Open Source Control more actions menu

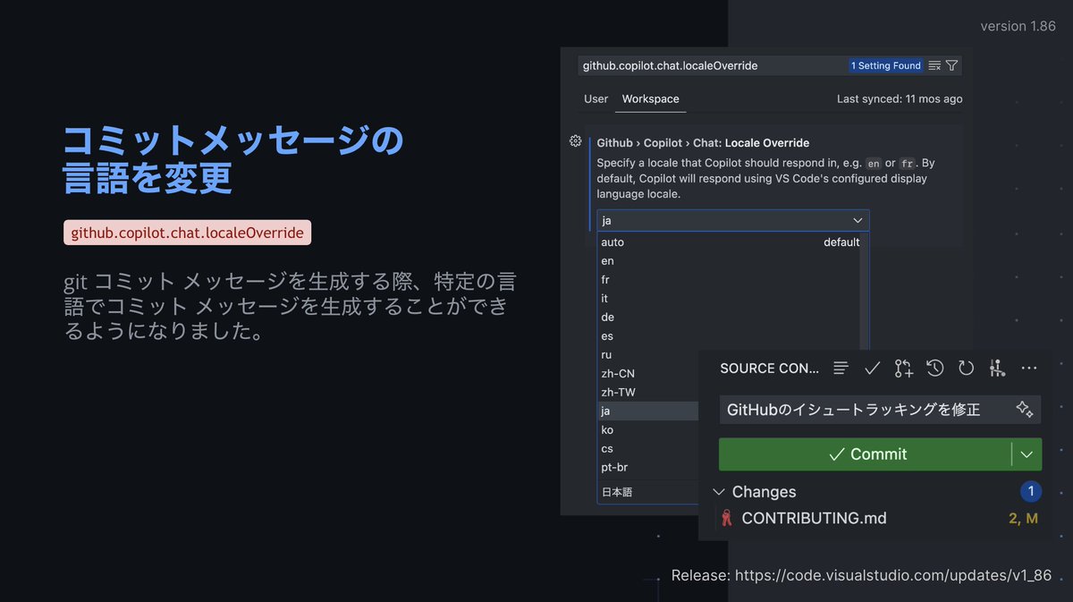[1029, 368]
